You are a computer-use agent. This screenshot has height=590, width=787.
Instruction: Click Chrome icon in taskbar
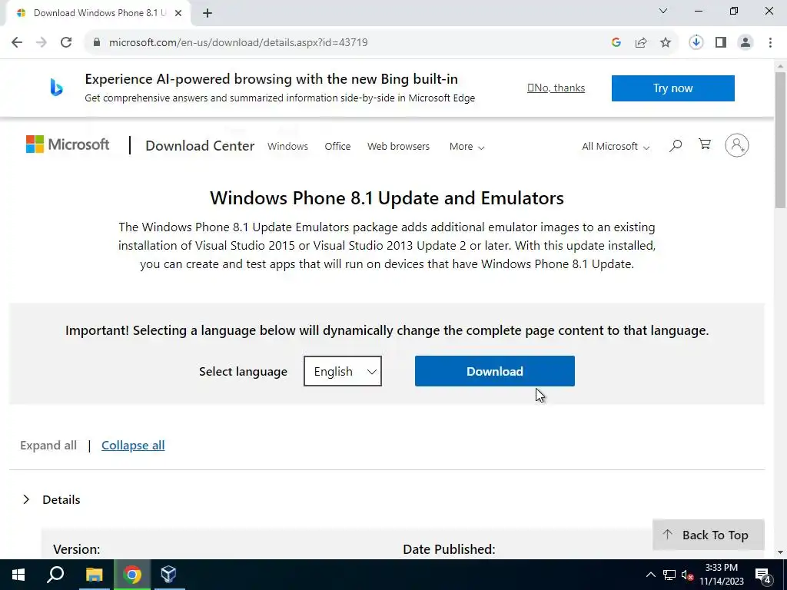[x=132, y=575]
